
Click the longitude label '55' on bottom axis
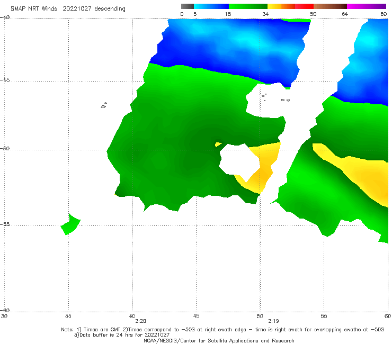coord(324,316)
